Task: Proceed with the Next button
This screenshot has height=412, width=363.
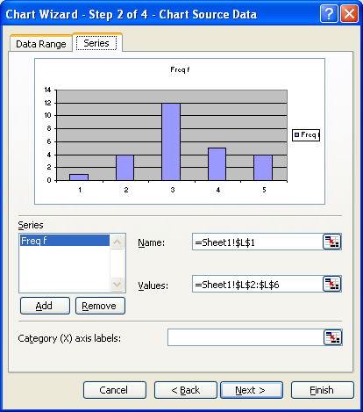Action: (252, 390)
